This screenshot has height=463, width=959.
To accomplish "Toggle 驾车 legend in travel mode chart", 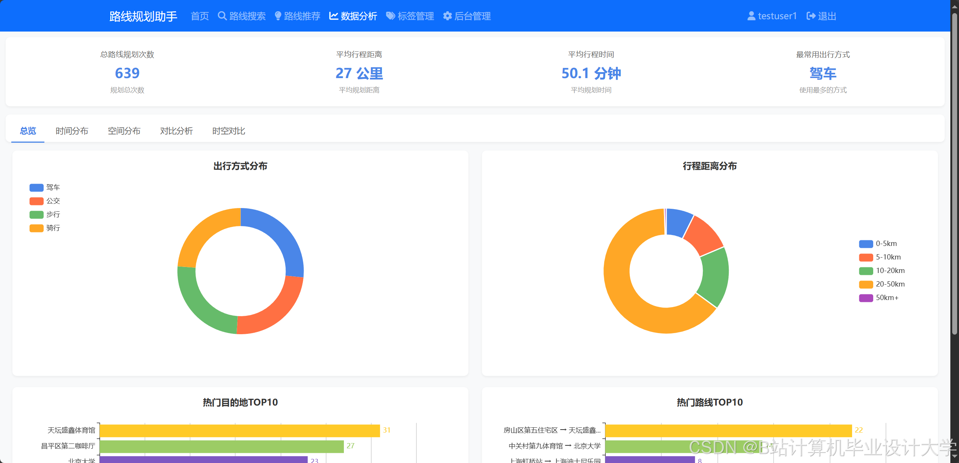I will tap(36, 187).
